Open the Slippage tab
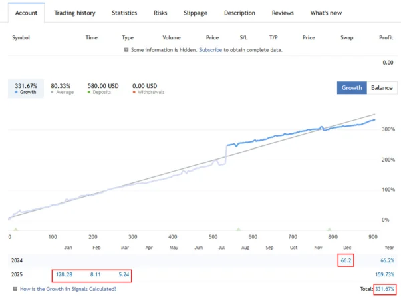The image size is (401, 297). click(x=195, y=13)
